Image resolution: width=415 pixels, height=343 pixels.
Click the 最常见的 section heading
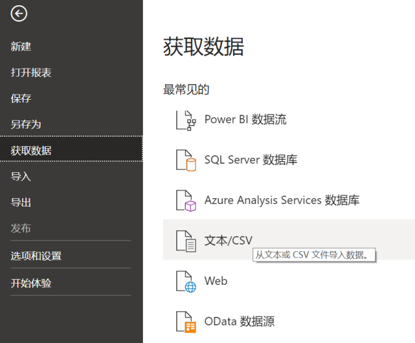point(187,89)
